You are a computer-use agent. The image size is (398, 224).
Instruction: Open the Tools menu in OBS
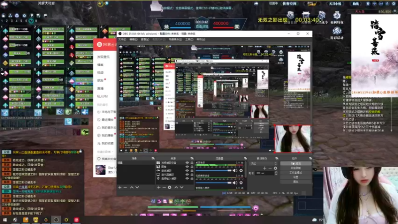tap(189, 39)
